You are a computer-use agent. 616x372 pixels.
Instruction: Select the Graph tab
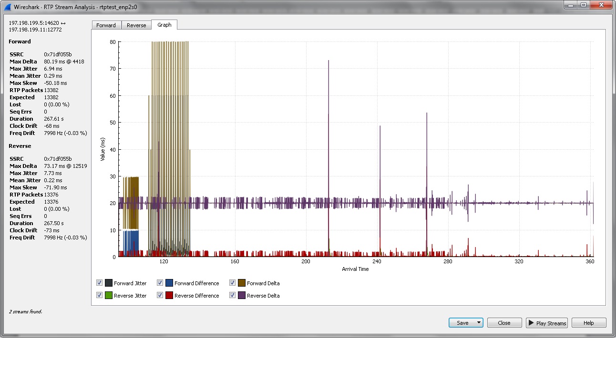[164, 25]
